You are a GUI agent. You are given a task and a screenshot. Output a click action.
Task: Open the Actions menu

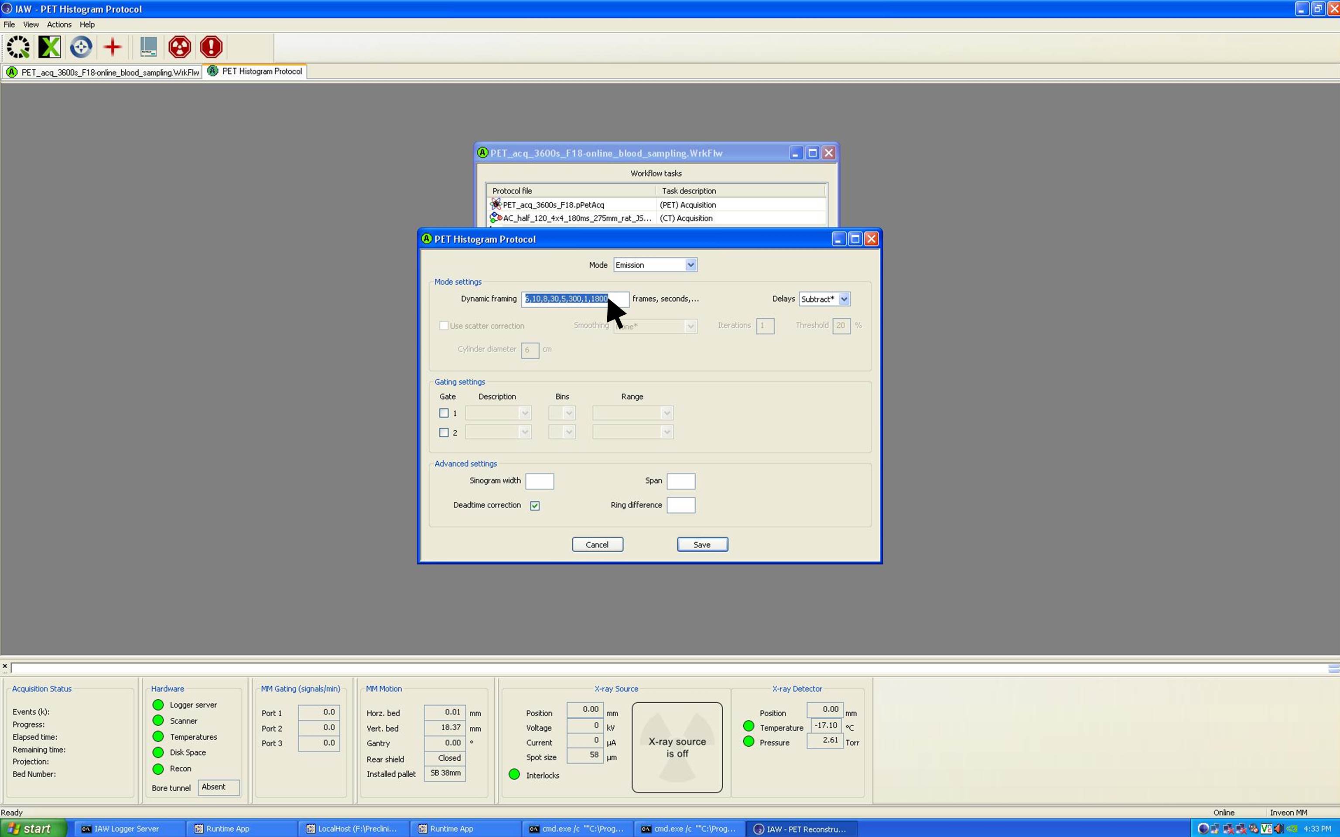[59, 24]
